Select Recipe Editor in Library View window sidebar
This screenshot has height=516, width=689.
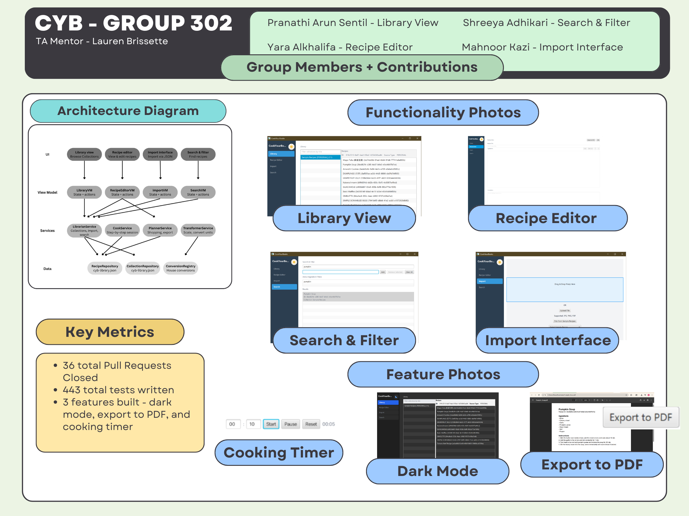pyautogui.click(x=276, y=160)
